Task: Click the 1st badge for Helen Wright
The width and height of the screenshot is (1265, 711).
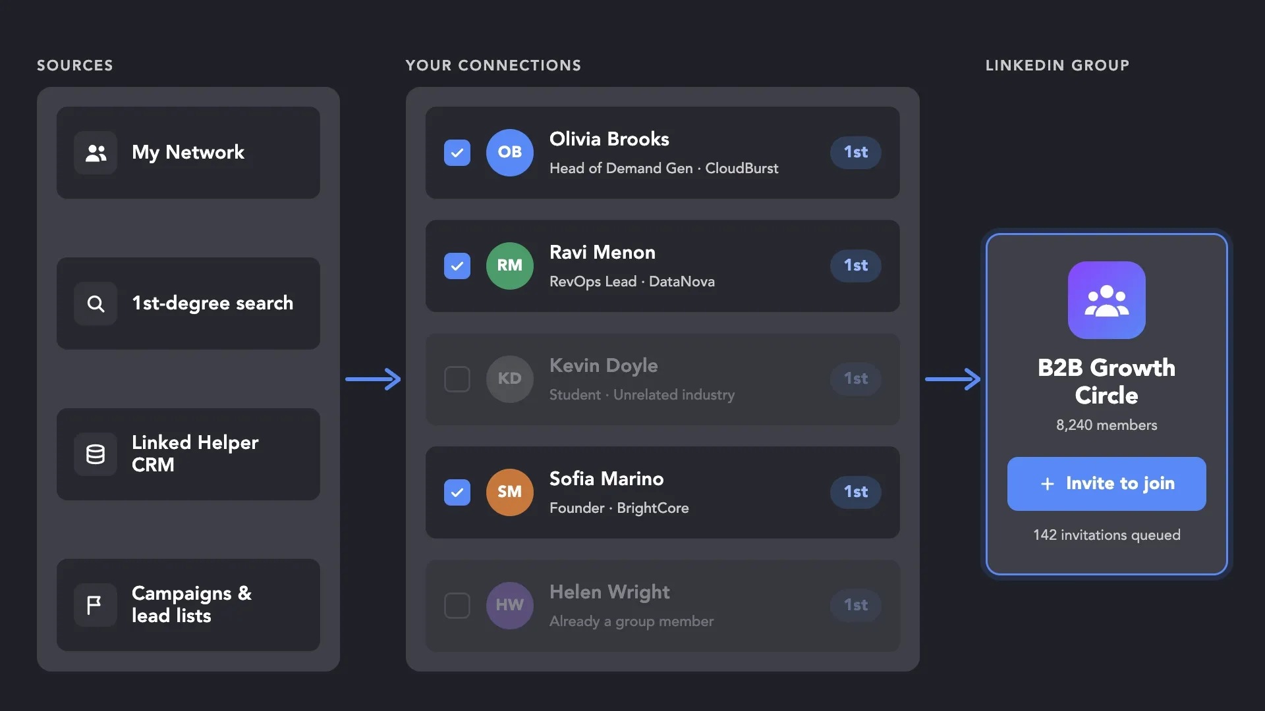Action: click(856, 606)
